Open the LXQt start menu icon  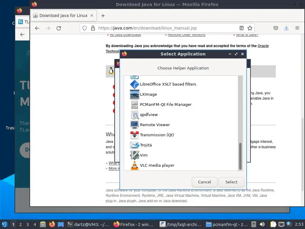4,224
